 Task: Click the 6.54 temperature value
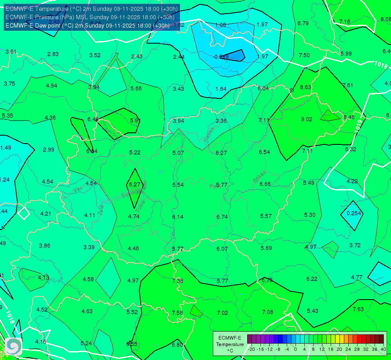(x=264, y=152)
